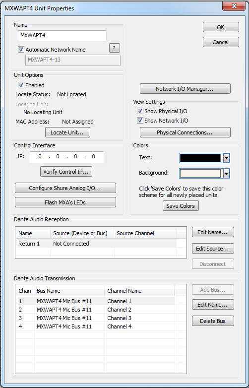Screen dimensions: 249x388
Task: Click the black Text color swatch
Action: click(x=200, y=158)
